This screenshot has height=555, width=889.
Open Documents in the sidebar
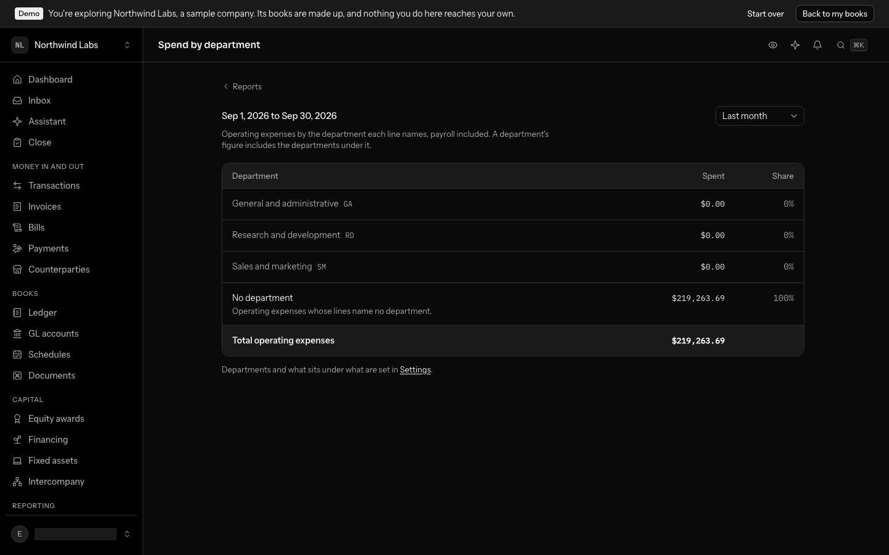[x=71, y=376]
